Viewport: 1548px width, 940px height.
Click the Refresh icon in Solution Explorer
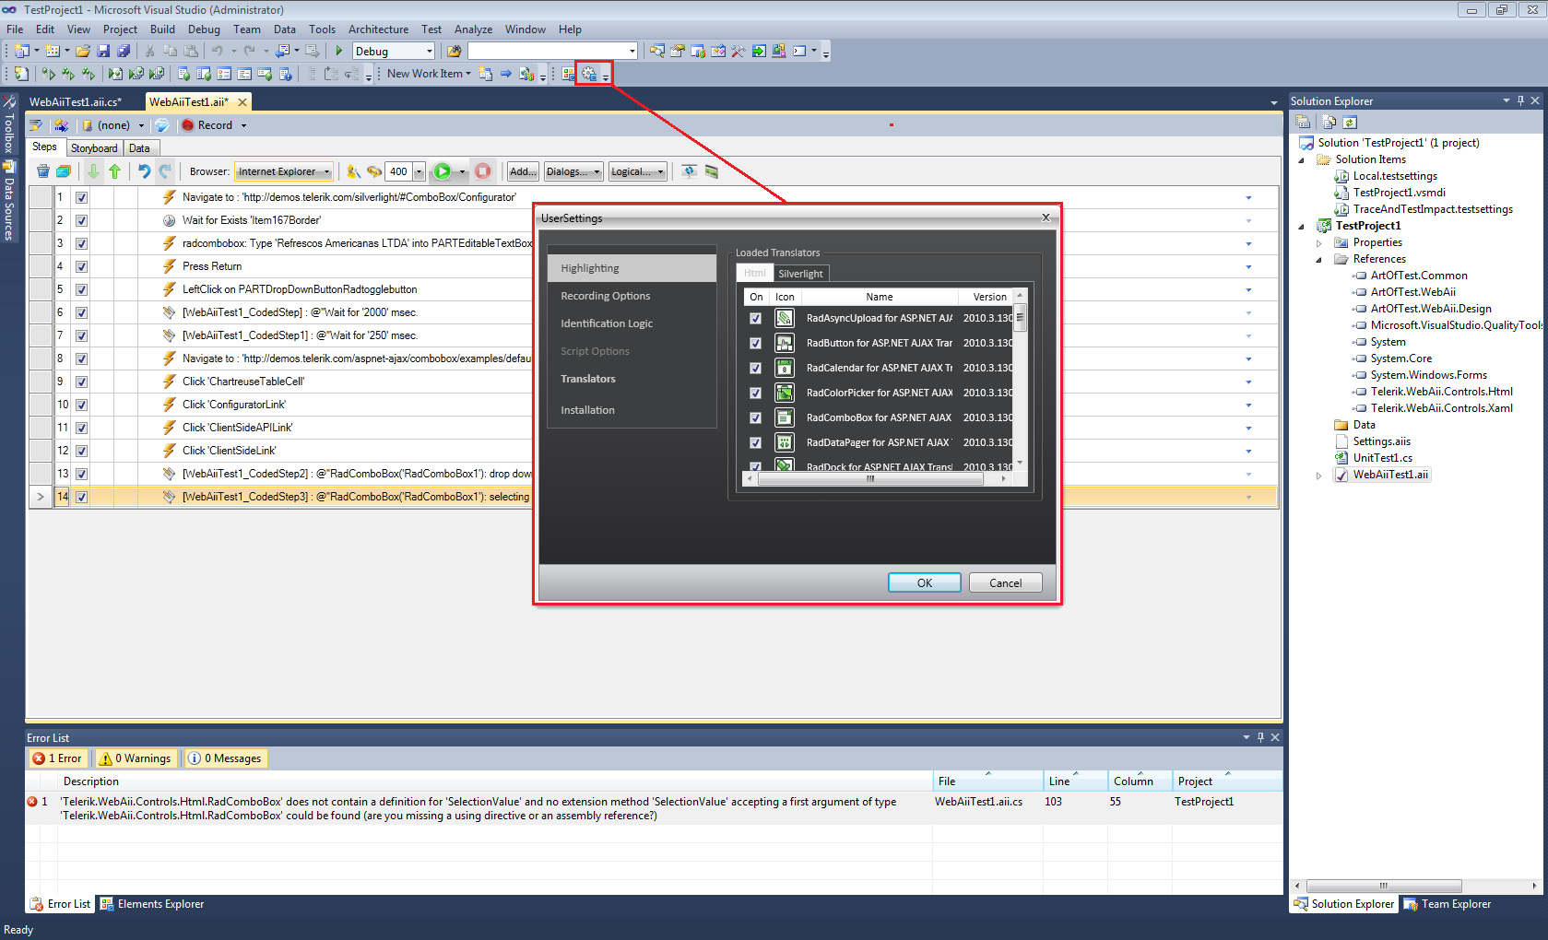[x=1350, y=122]
